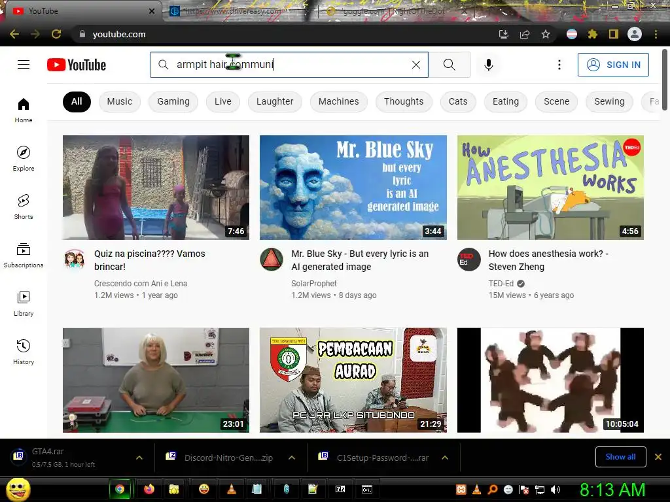This screenshot has width=670, height=502.
Task: Click the SIGN IN button
Action: 613,65
